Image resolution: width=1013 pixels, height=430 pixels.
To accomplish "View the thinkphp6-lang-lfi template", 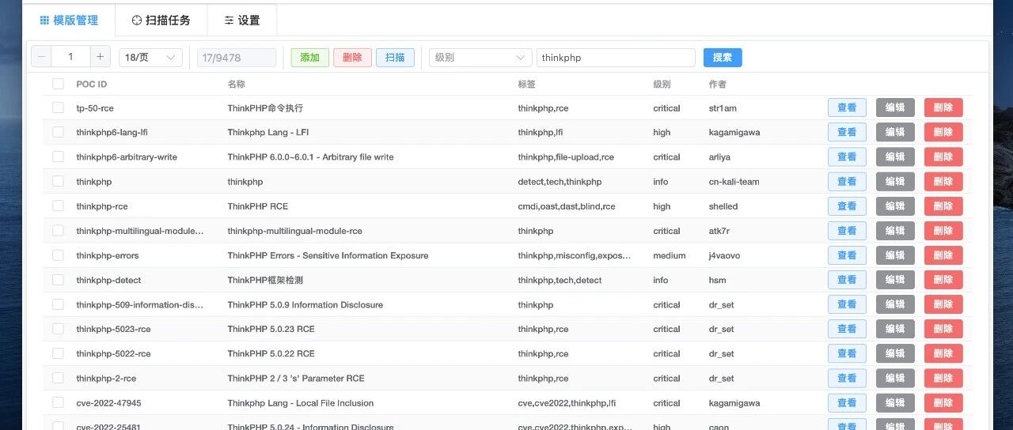I will [x=847, y=132].
